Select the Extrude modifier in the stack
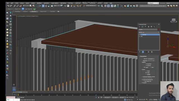 [149, 35]
